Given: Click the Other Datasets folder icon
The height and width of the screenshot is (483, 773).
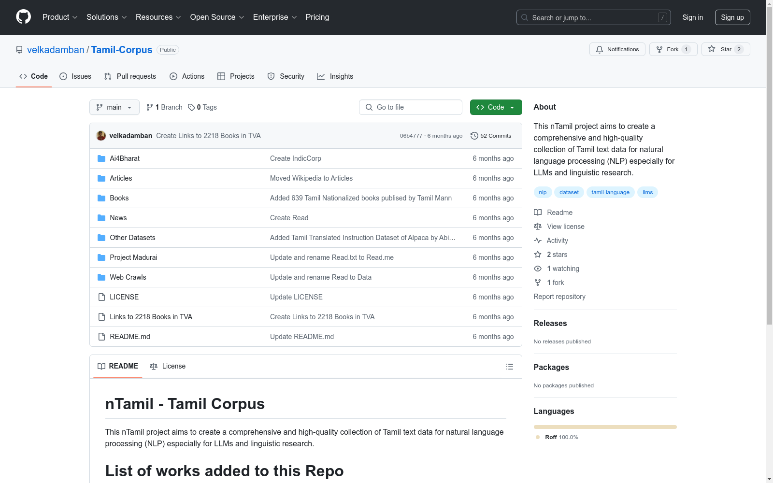Looking at the screenshot, I should [x=101, y=238].
